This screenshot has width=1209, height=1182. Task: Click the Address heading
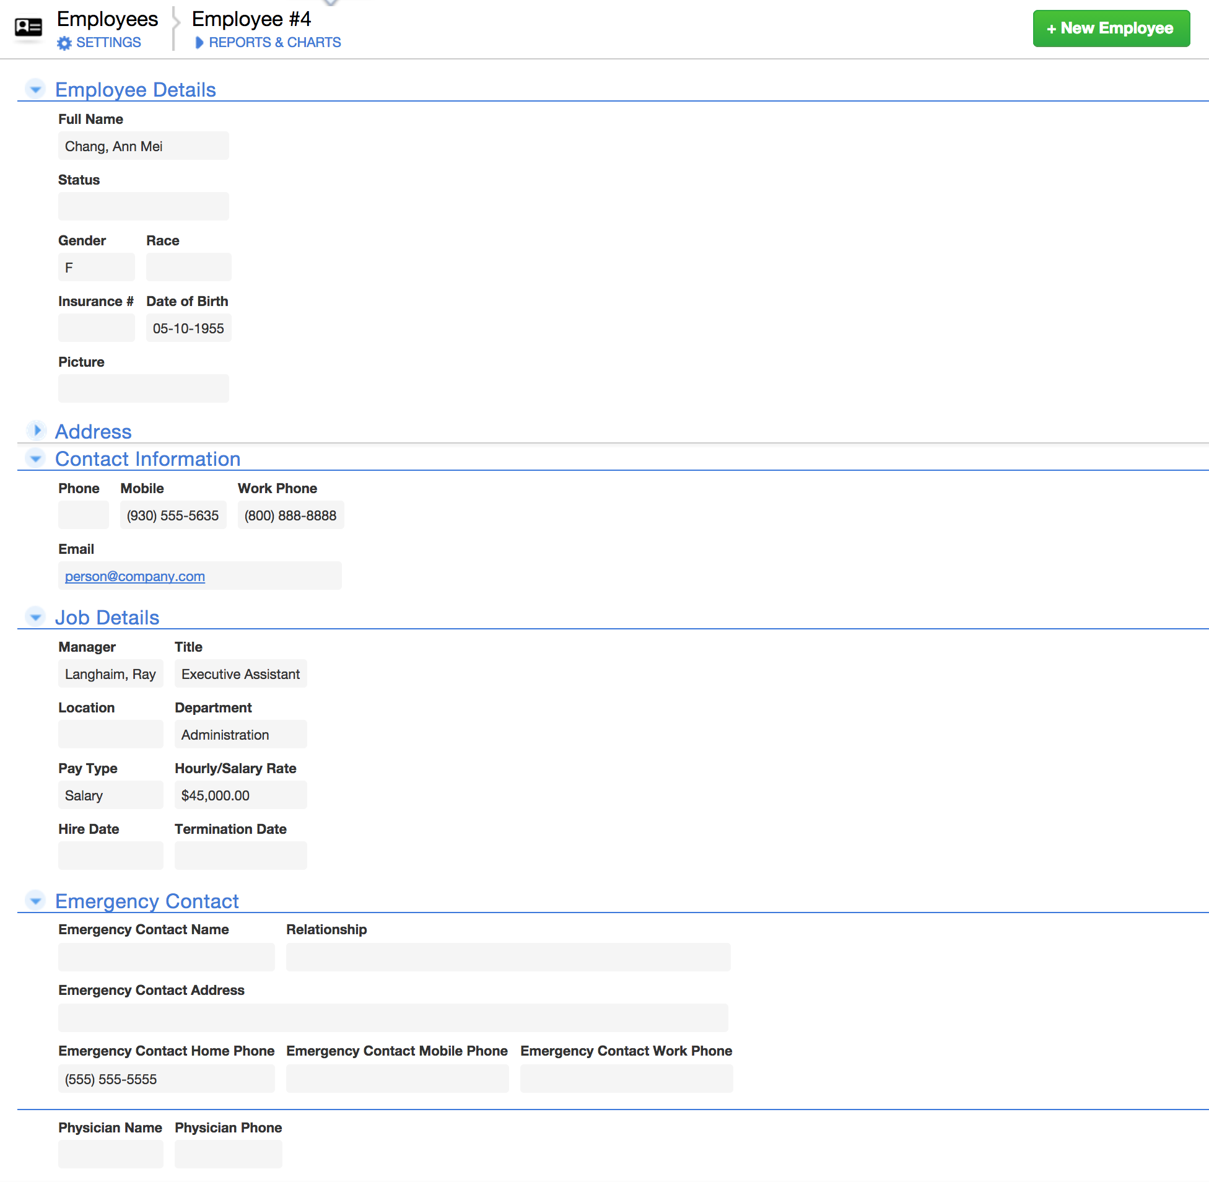click(93, 431)
